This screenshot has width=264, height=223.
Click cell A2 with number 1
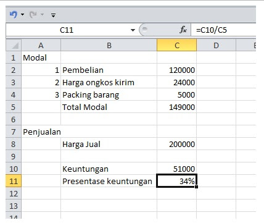pos(41,70)
